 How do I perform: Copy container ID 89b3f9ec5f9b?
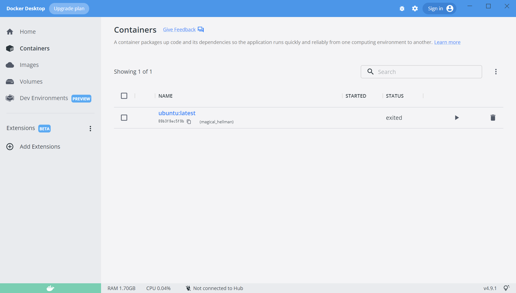189,122
